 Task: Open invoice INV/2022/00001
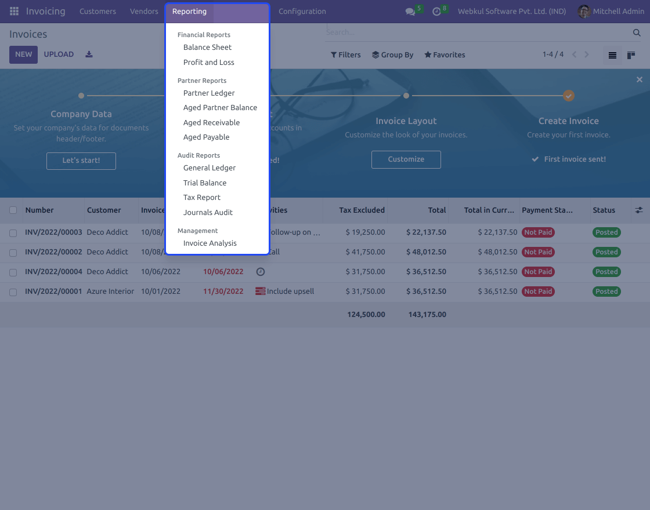pos(53,292)
